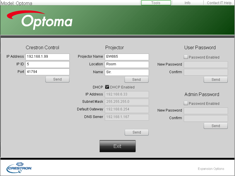Open the Tools tab

[x=156, y=3]
